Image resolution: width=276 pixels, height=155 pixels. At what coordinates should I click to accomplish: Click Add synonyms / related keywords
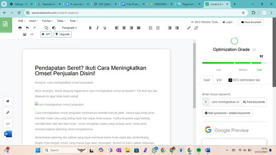[228, 113]
